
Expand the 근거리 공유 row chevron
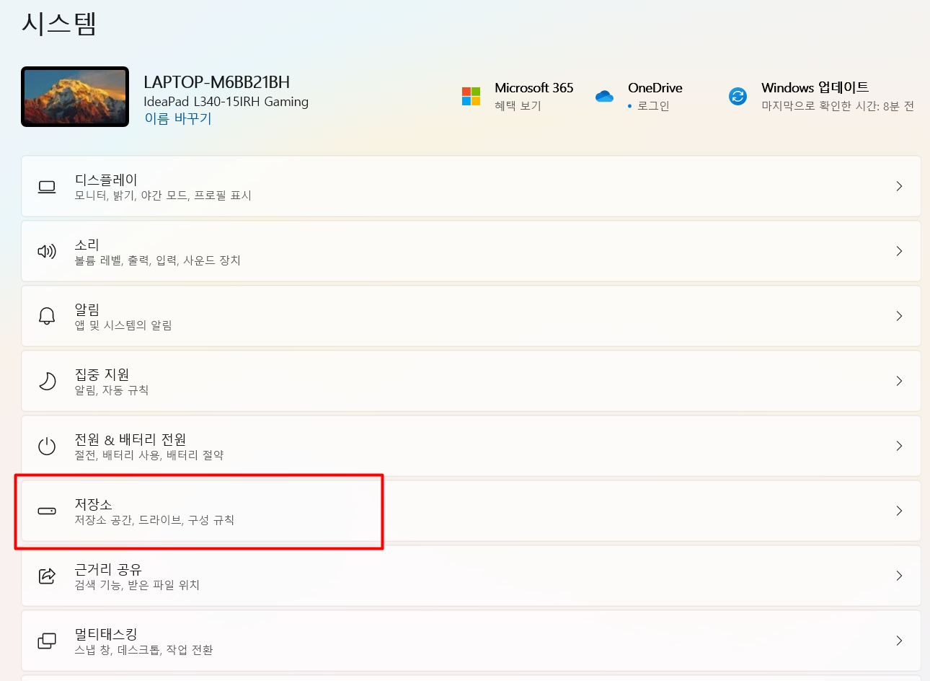click(899, 576)
